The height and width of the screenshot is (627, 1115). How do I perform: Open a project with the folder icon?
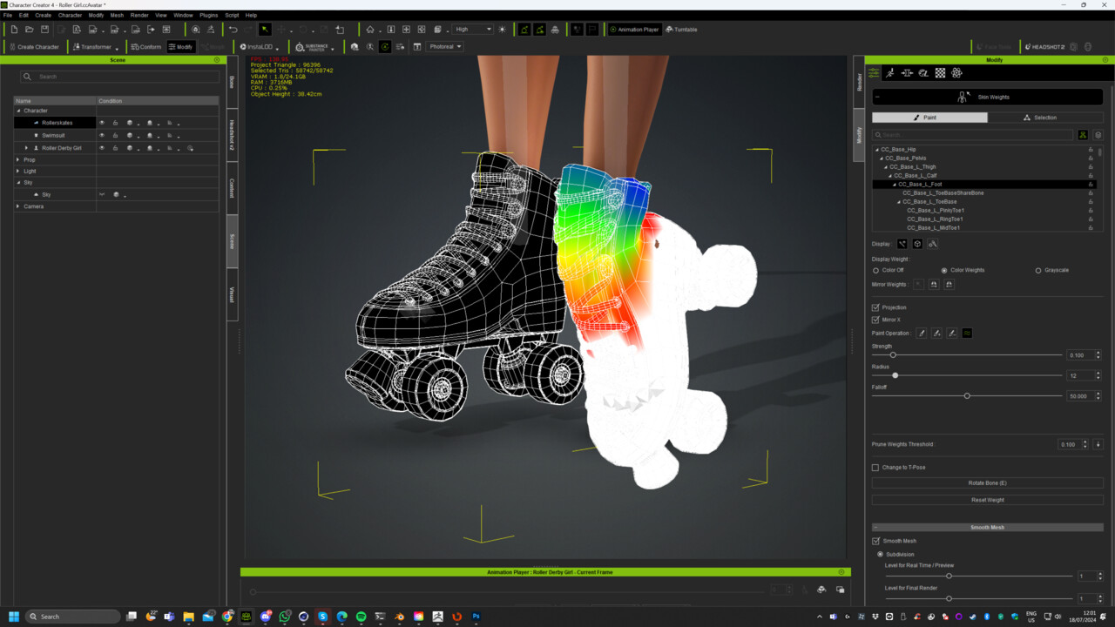(30, 30)
